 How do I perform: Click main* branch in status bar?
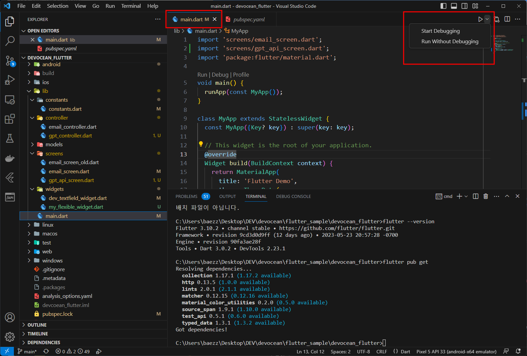pos(27,352)
